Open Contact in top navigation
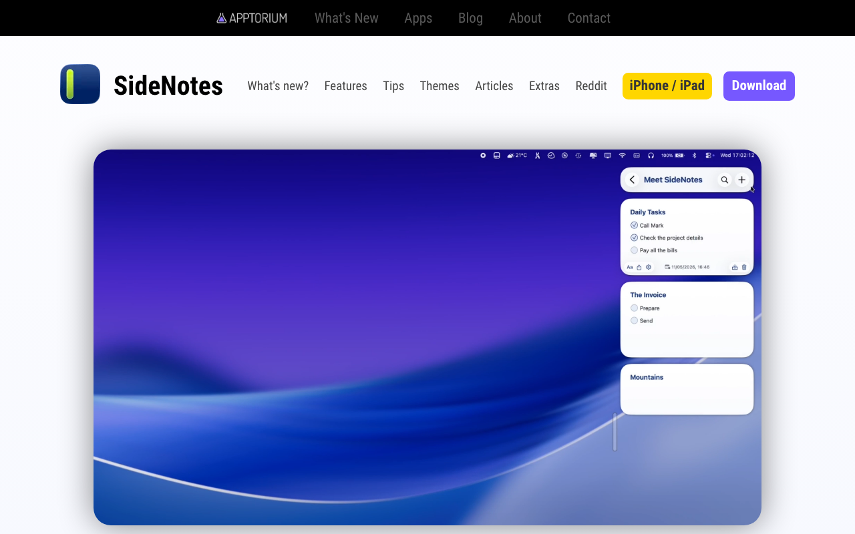Screen dimensions: 855x534 tap(589, 18)
